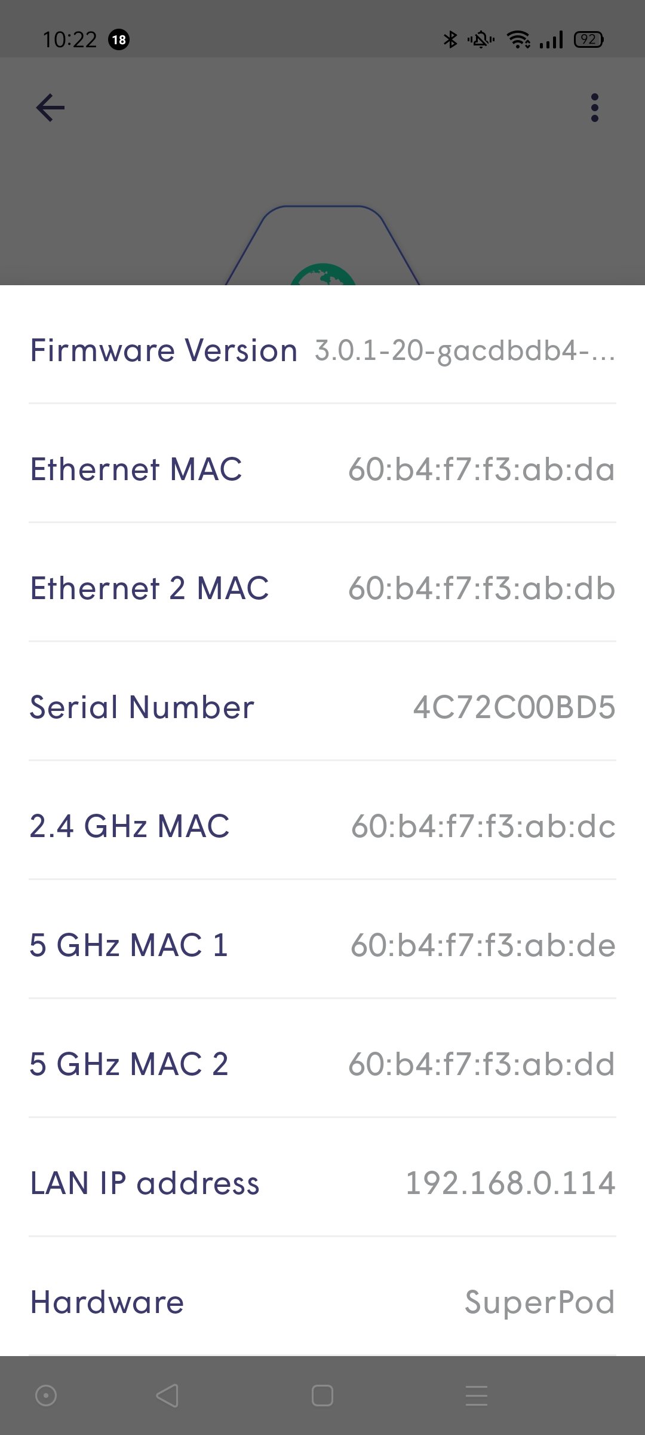The height and width of the screenshot is (1435, 645).
Task: Tap the battery level indicator
Action: coord(588,39)
